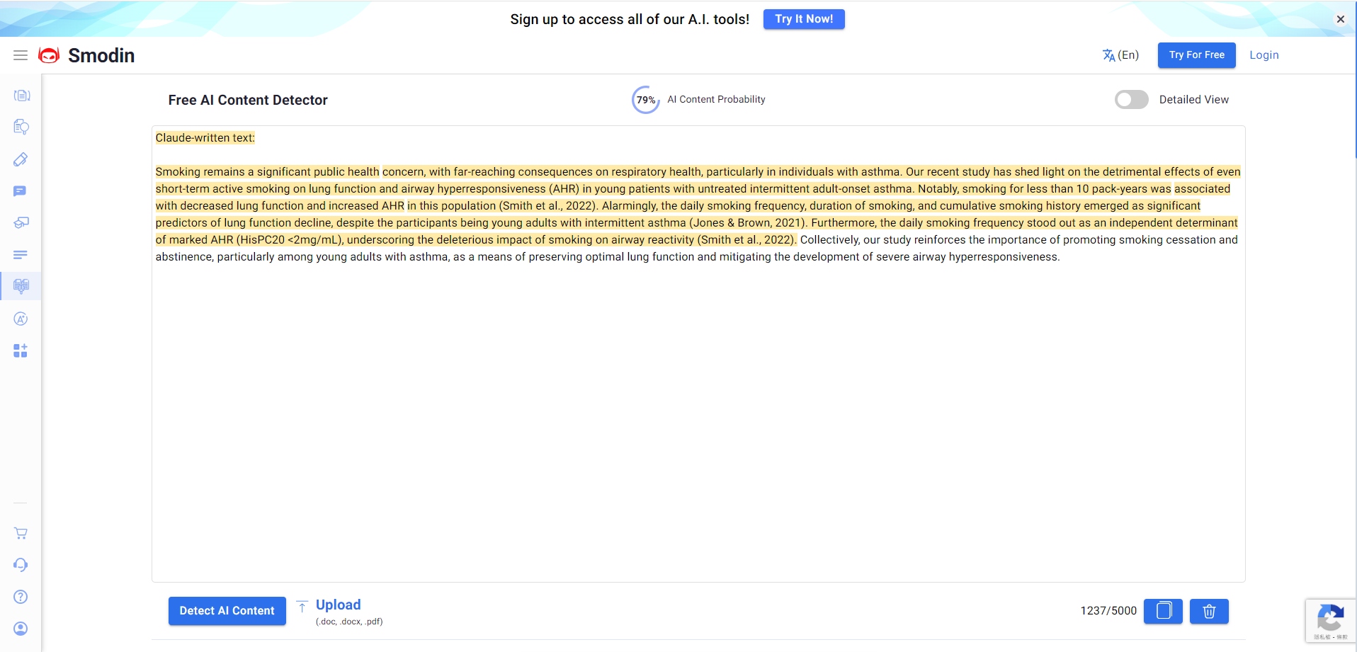Select the Rewriter tool in the sidebar
Screen dimensions: 1357x652
coord(21,96)
